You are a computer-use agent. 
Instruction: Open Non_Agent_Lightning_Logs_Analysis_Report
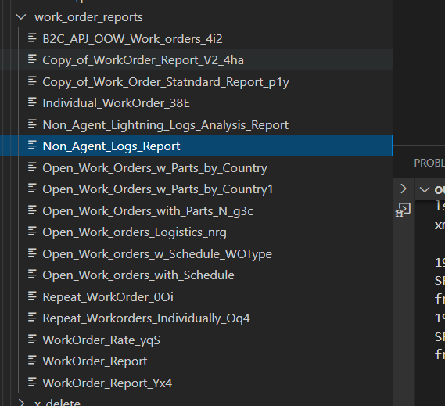166,125
